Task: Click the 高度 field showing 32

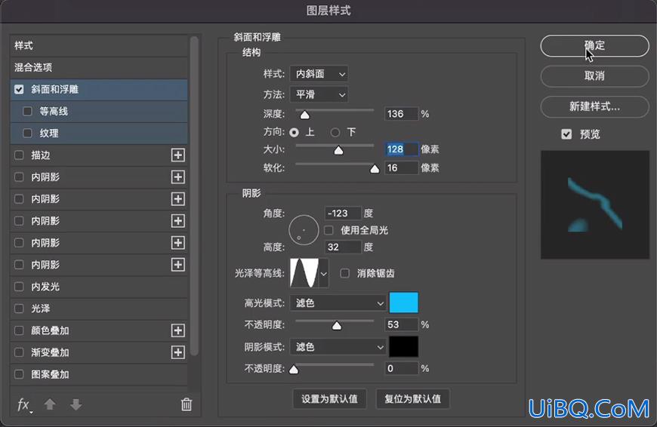Action: coord(343,247)
